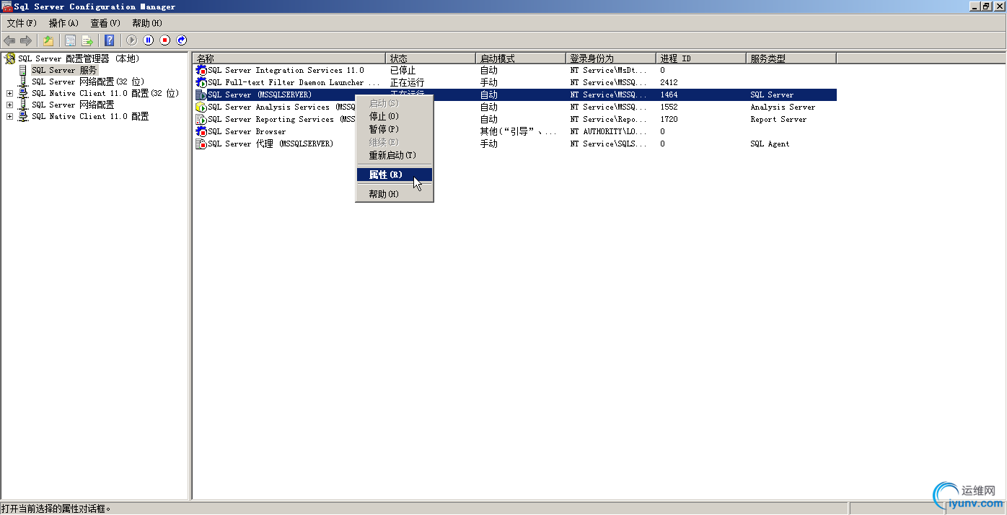Click the NT AUTHORITY\LO... login cell
The width and height of the screenshot is (1007, 515).
click(x=607, y=131)
